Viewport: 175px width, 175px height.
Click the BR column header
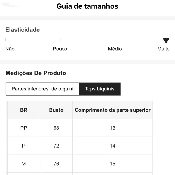point(24,110)
